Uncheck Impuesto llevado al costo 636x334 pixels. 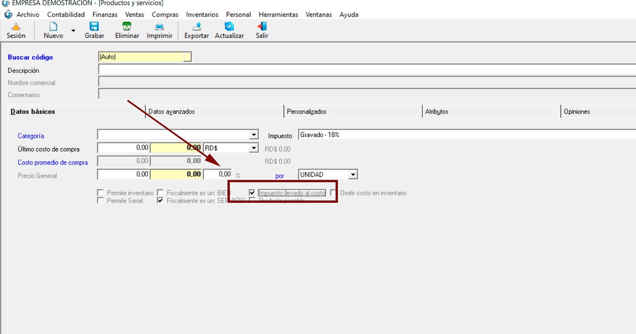point(252,193)
